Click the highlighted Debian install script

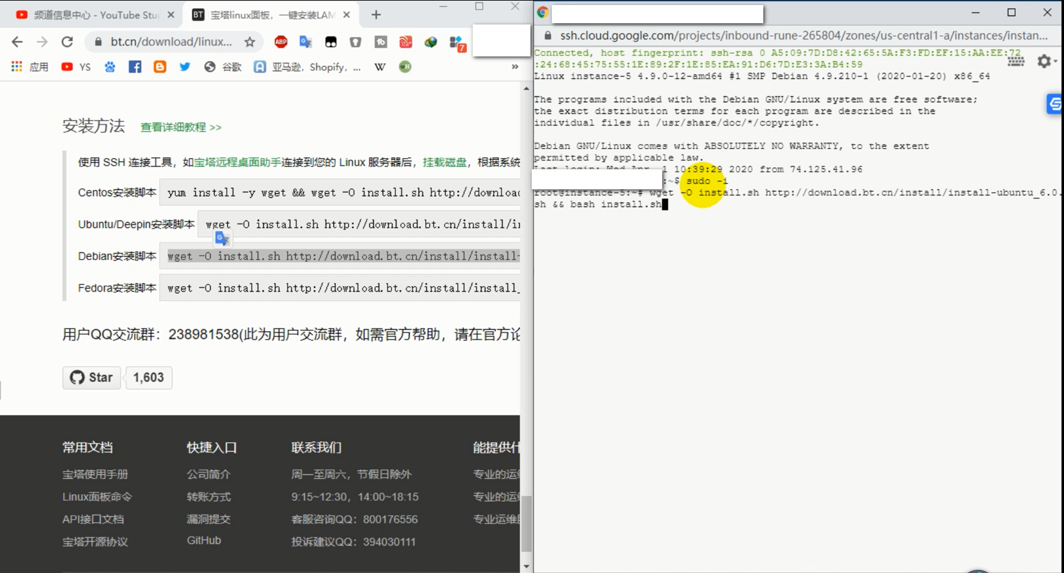click(340, 256)
